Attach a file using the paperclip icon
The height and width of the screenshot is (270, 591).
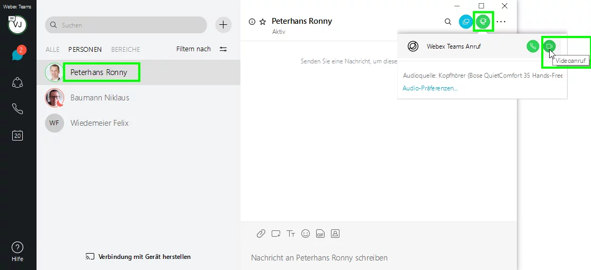pyautogui.click(x=261, y=233)
